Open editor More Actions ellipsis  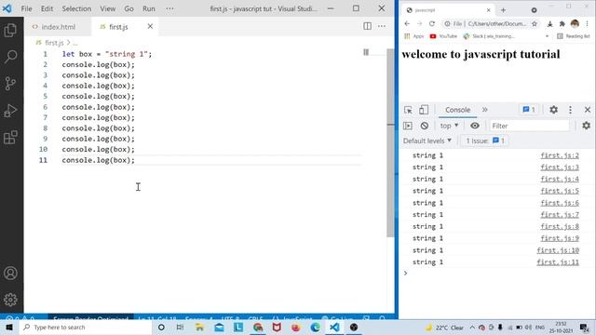[x=382, y=26]
